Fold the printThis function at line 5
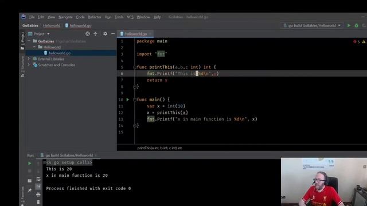 point(135,68)
